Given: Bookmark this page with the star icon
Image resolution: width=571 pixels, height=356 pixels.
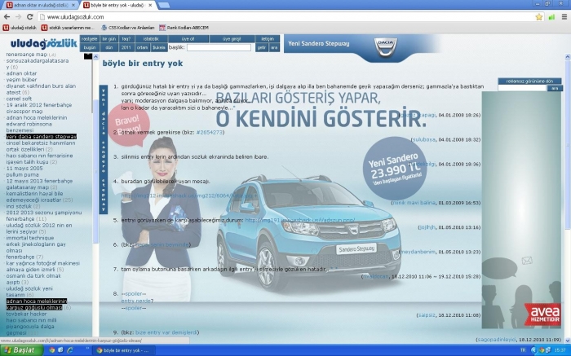Looking at the screenshot, I should pos(539,17).
